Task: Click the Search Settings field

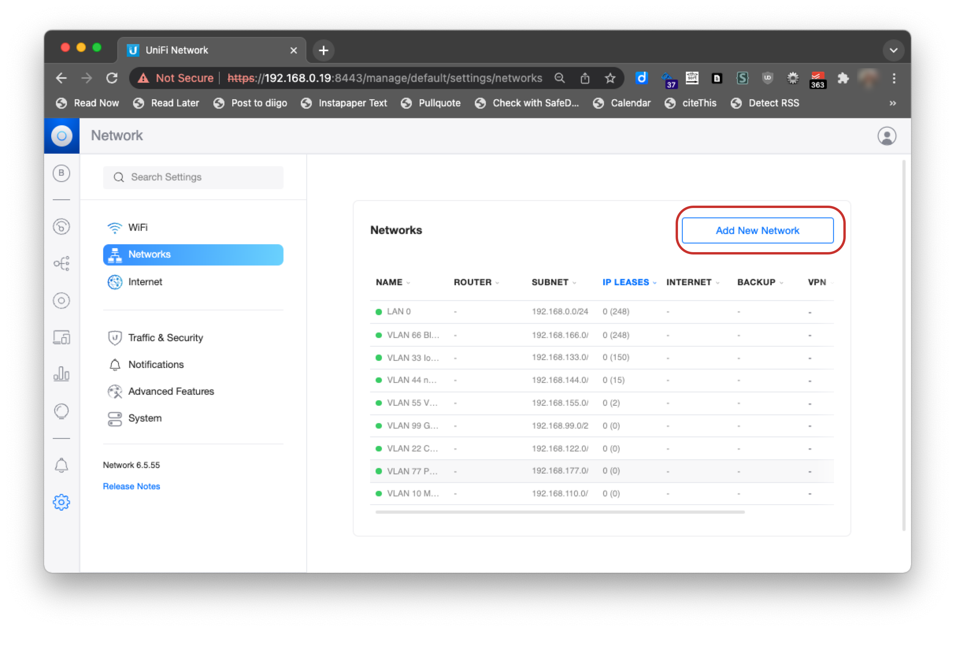Action: [193, 177]
